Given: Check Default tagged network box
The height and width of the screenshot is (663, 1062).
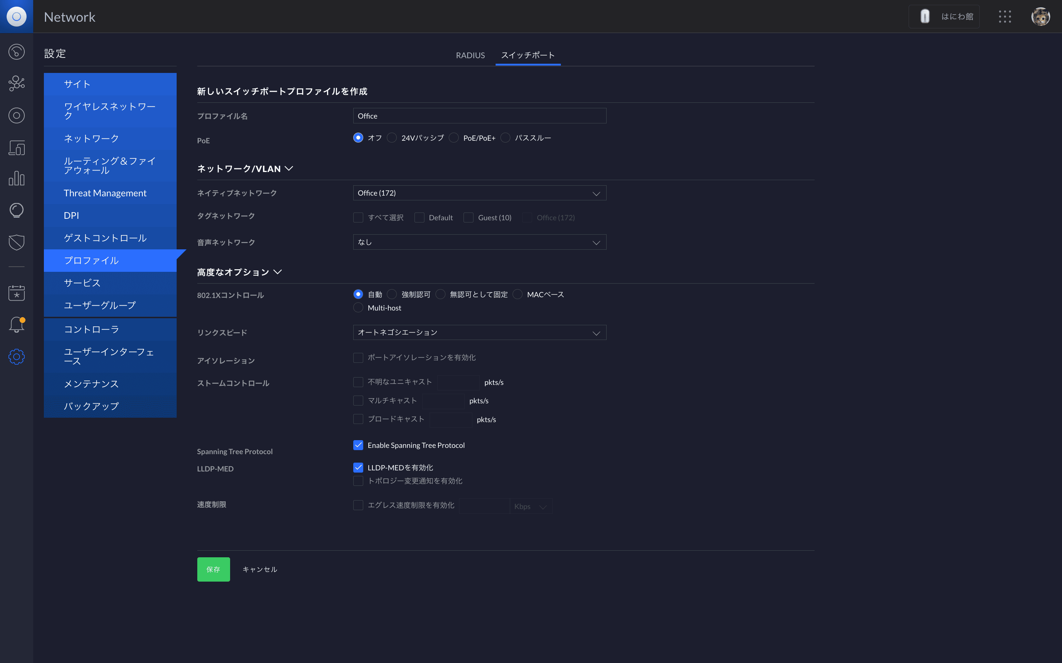Looking at the screenshot, I should 419,217.
